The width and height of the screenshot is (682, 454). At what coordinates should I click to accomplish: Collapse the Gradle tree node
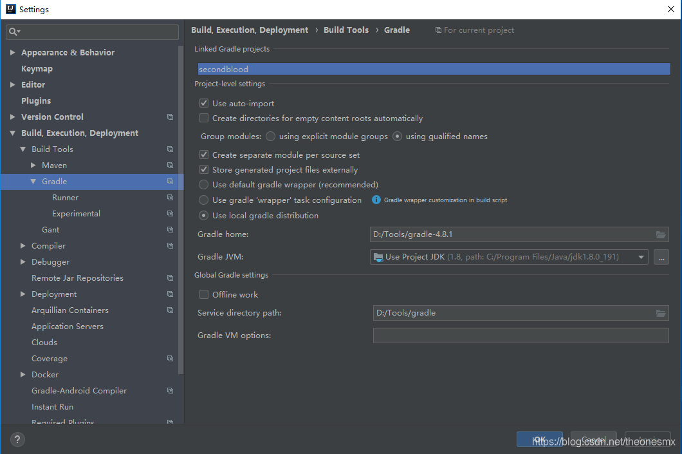click(33, 182)
